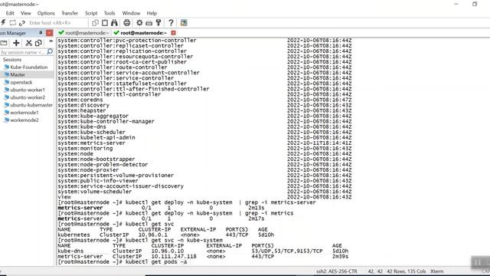The image size is (490, 276).
Task: Select the active root@masternode tab
Action: point(141,32)
